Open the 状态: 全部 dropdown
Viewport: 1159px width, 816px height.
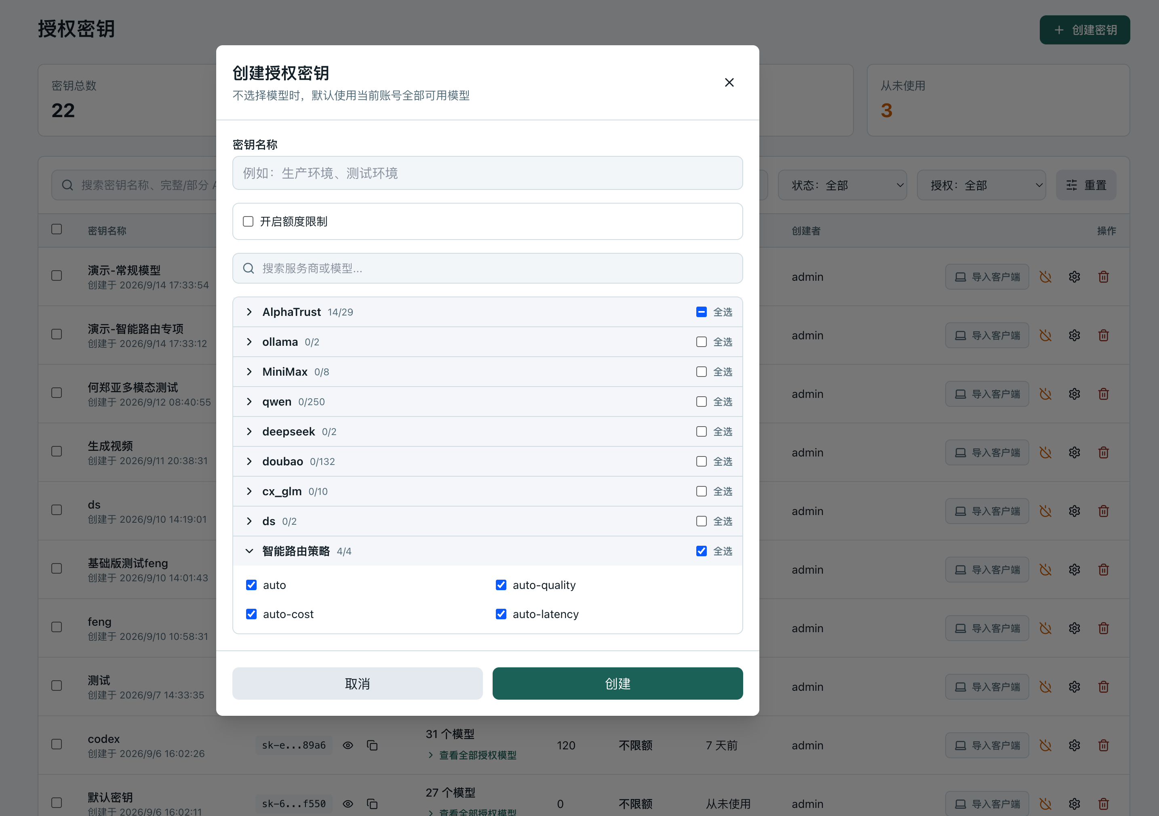pyautogui.click(x=842, y=185)
